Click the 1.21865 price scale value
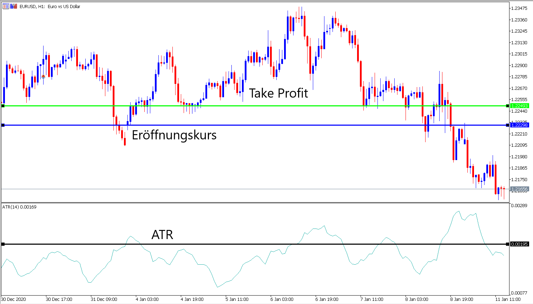533x304 pixels. 519,168
